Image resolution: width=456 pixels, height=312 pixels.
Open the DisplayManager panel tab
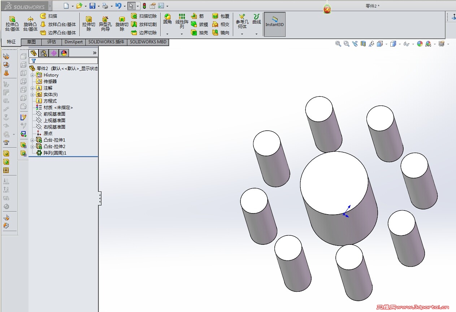coord(64,53)
